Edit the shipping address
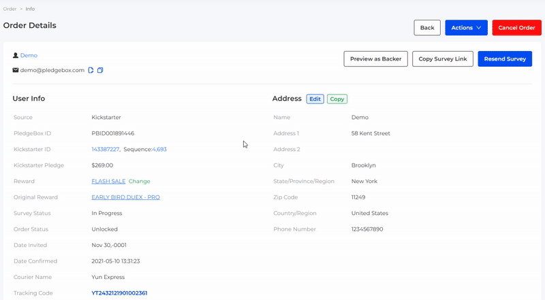This screenshot has height=300, width=545. click(315, 99)
